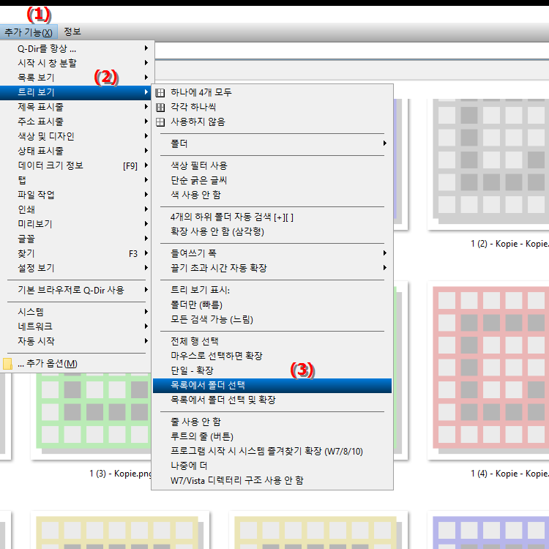Viewport: 549px width, 549px height.
Task: Select 폴더만 (빠름) option
Action: 272,305
